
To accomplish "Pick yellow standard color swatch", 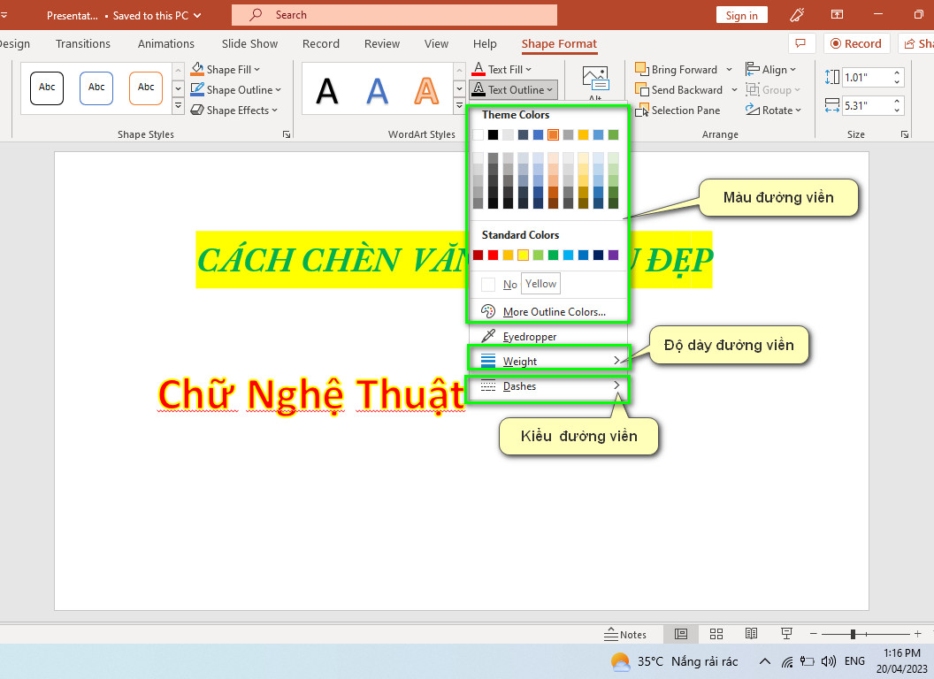I will click(x=523, y=255).
